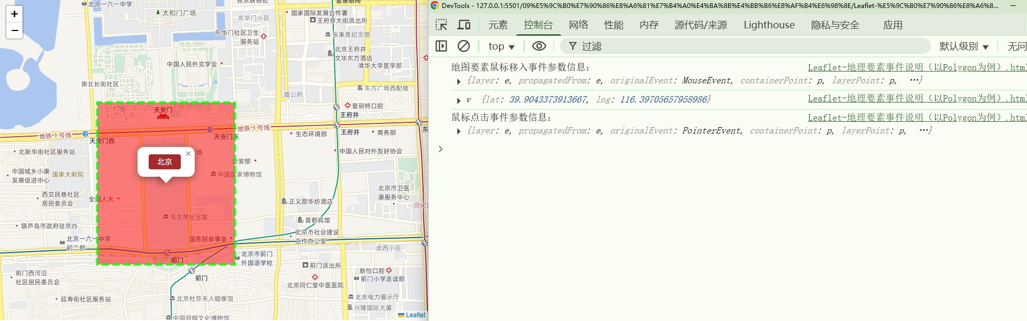Image resolution: width=1027 pixels, height=321 pixels.
Task: Toggle the console sidebar icon
Action: point(441,46)
